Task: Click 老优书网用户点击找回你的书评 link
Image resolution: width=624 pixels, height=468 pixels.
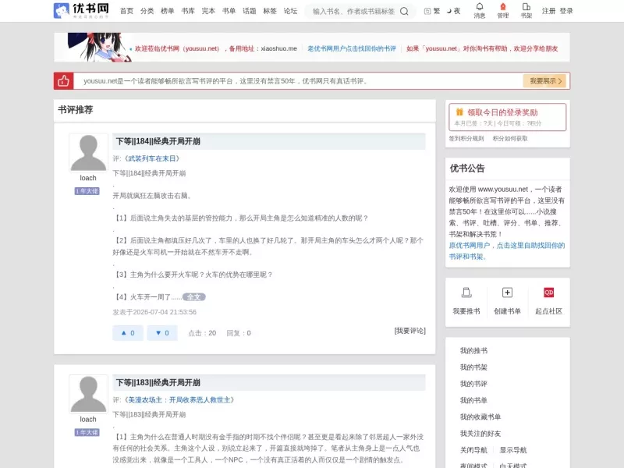Action: point(352,48)
